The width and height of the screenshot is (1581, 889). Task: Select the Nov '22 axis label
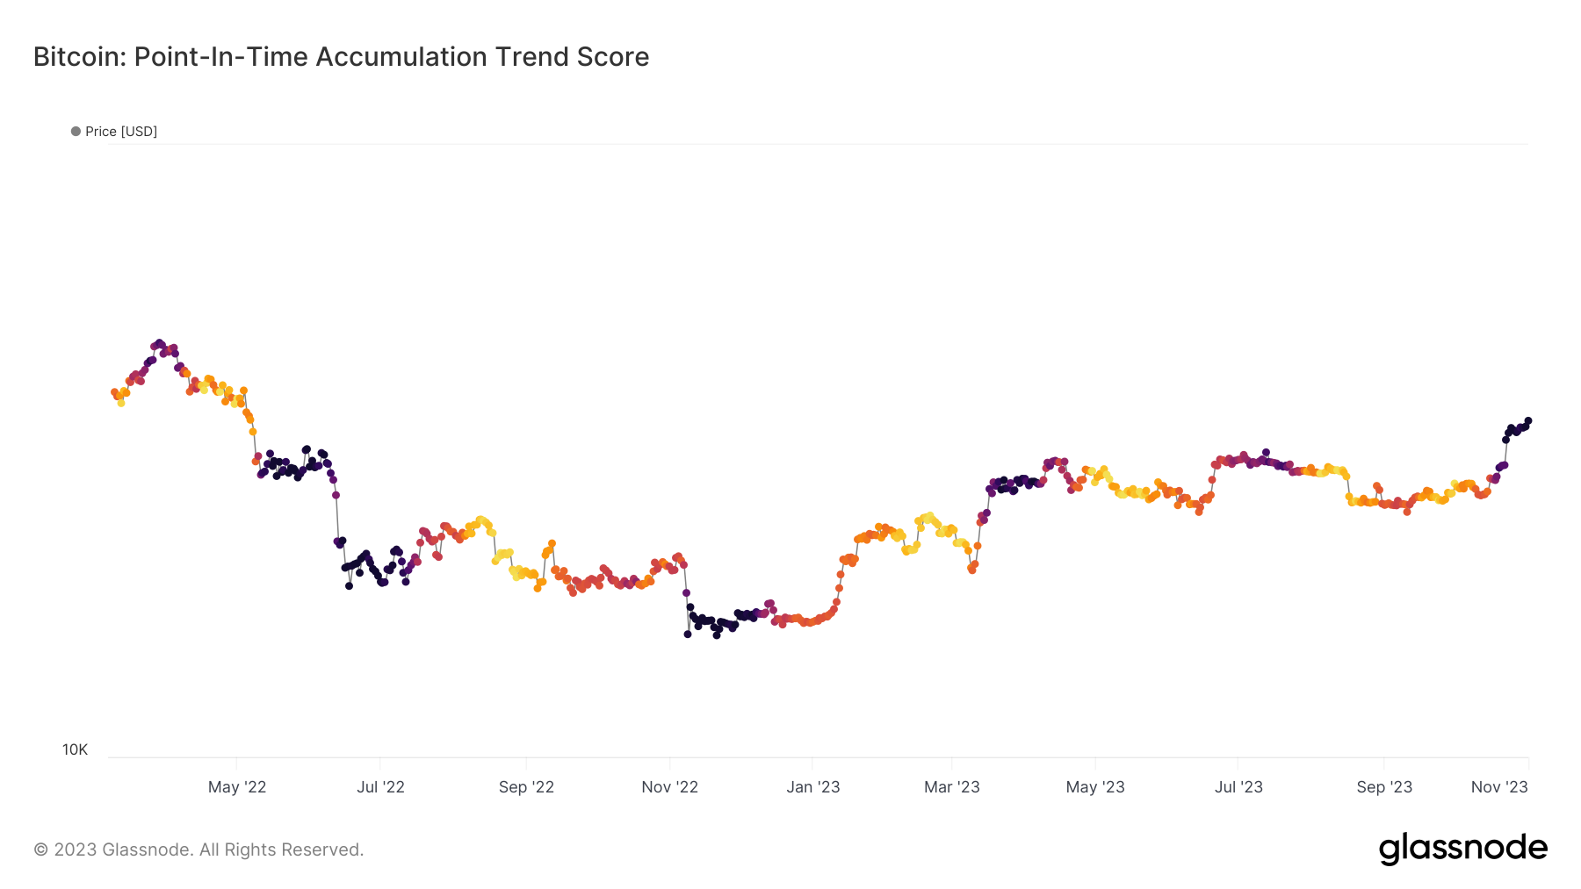pyautogui.click(x=669, y=787)
